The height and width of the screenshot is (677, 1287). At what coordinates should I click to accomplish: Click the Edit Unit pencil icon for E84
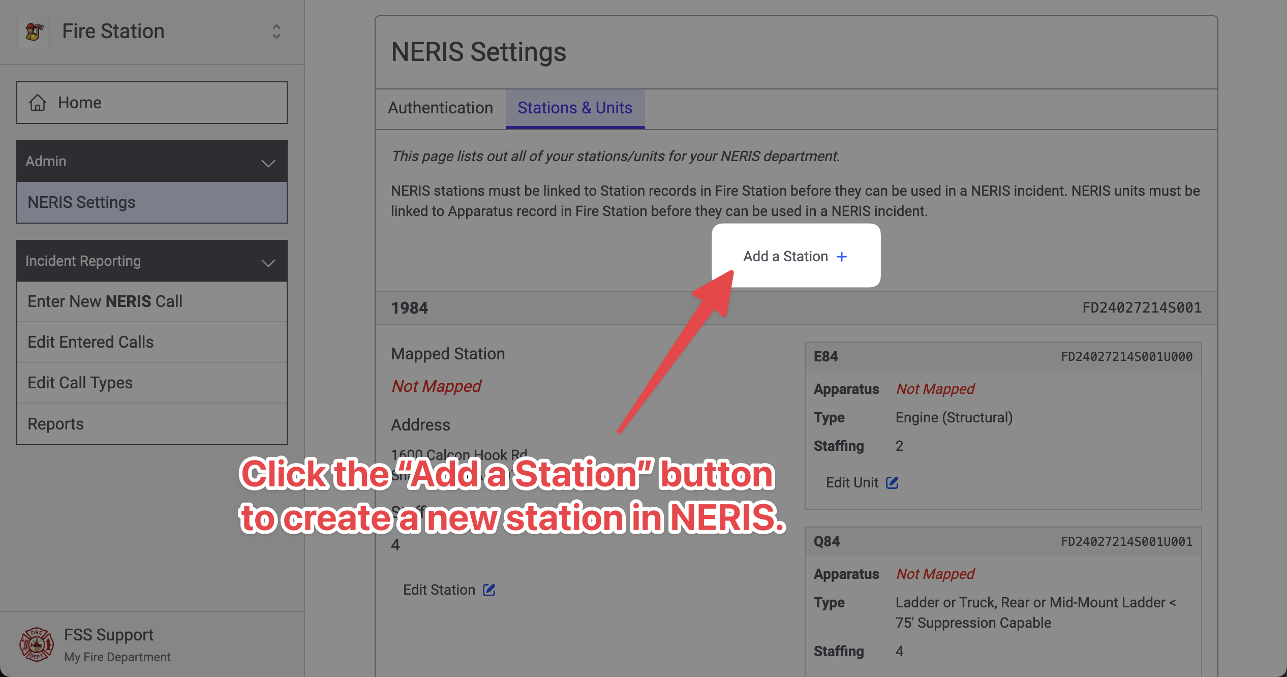pos(892,482)
